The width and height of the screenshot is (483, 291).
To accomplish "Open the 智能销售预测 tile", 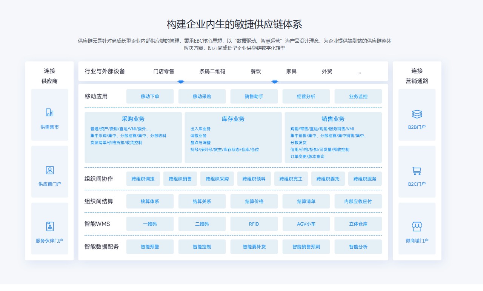I will pyautogui.click(x=306, y=246).
